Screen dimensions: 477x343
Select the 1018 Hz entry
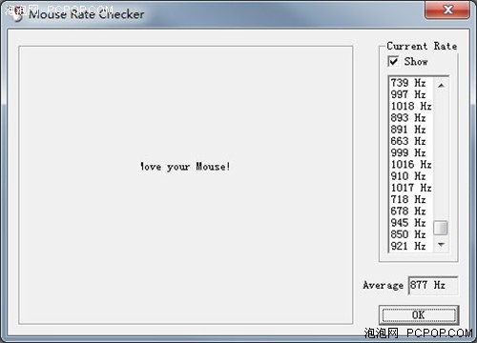point(410,106)
